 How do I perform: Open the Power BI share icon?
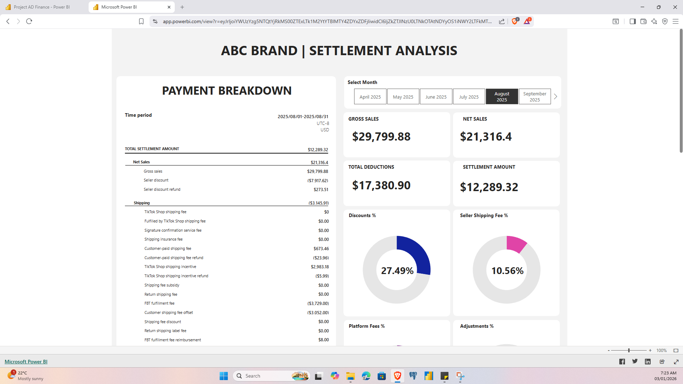(662, 362)
